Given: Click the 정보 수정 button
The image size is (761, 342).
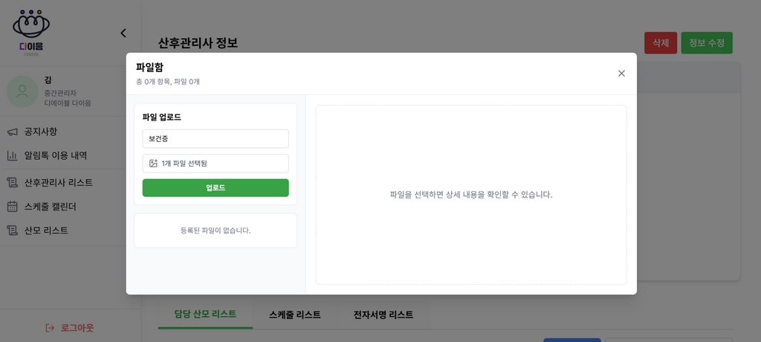Looking at the screenshot, I should [x=707, y=43].
